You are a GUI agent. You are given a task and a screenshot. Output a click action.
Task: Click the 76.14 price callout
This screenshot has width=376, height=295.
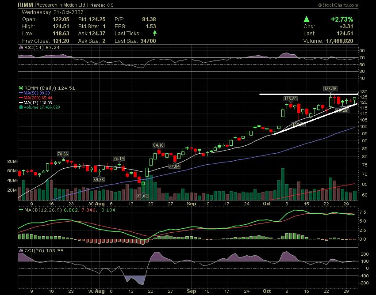(x=119, y=159)
